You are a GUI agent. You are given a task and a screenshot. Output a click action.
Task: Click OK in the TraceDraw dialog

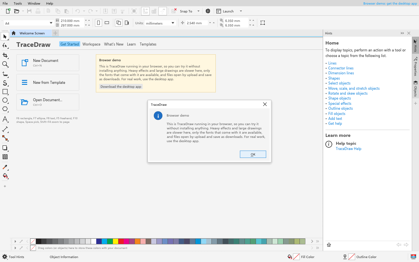[x=253, y=154]
